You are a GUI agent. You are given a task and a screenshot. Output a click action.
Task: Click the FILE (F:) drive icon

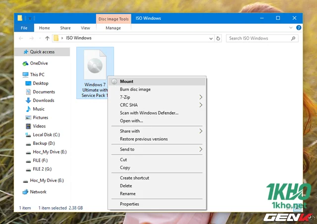(28, 161)
